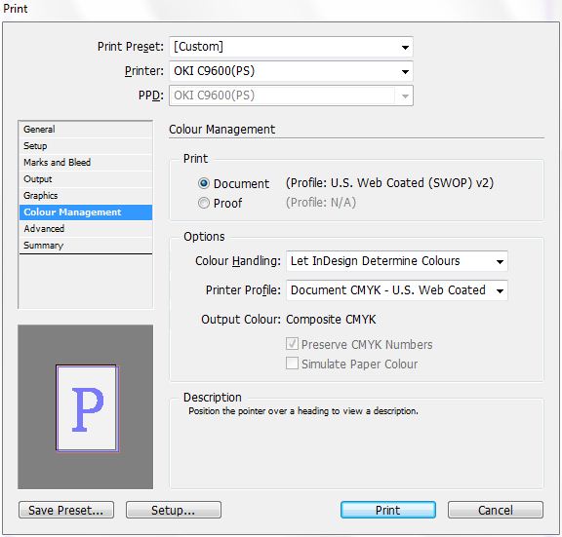Click the Cancel button
Image resolution: width=562 pixels, height=537 pixels.
click(496, 510)
